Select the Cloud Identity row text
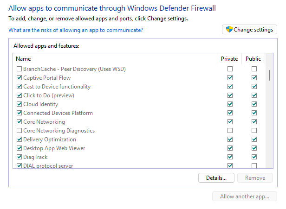Image resolution: width=286 pixels, height=209 pixels. point(41,104)
